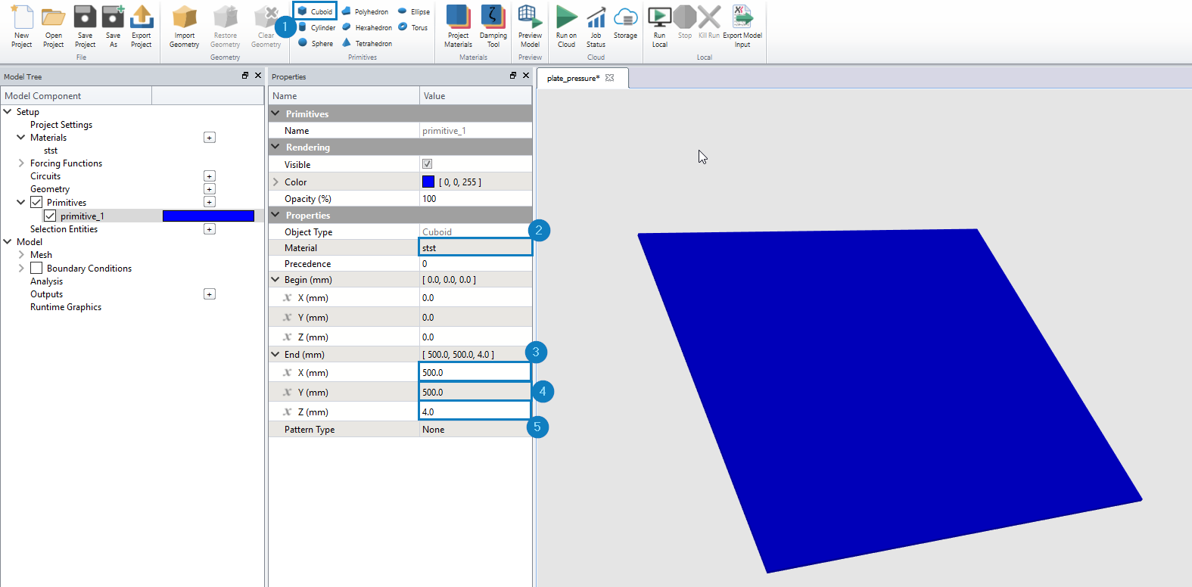Click the primitive_1 blue color bar
Viewport: 1192px width, 587px height.
coord(208,216)
